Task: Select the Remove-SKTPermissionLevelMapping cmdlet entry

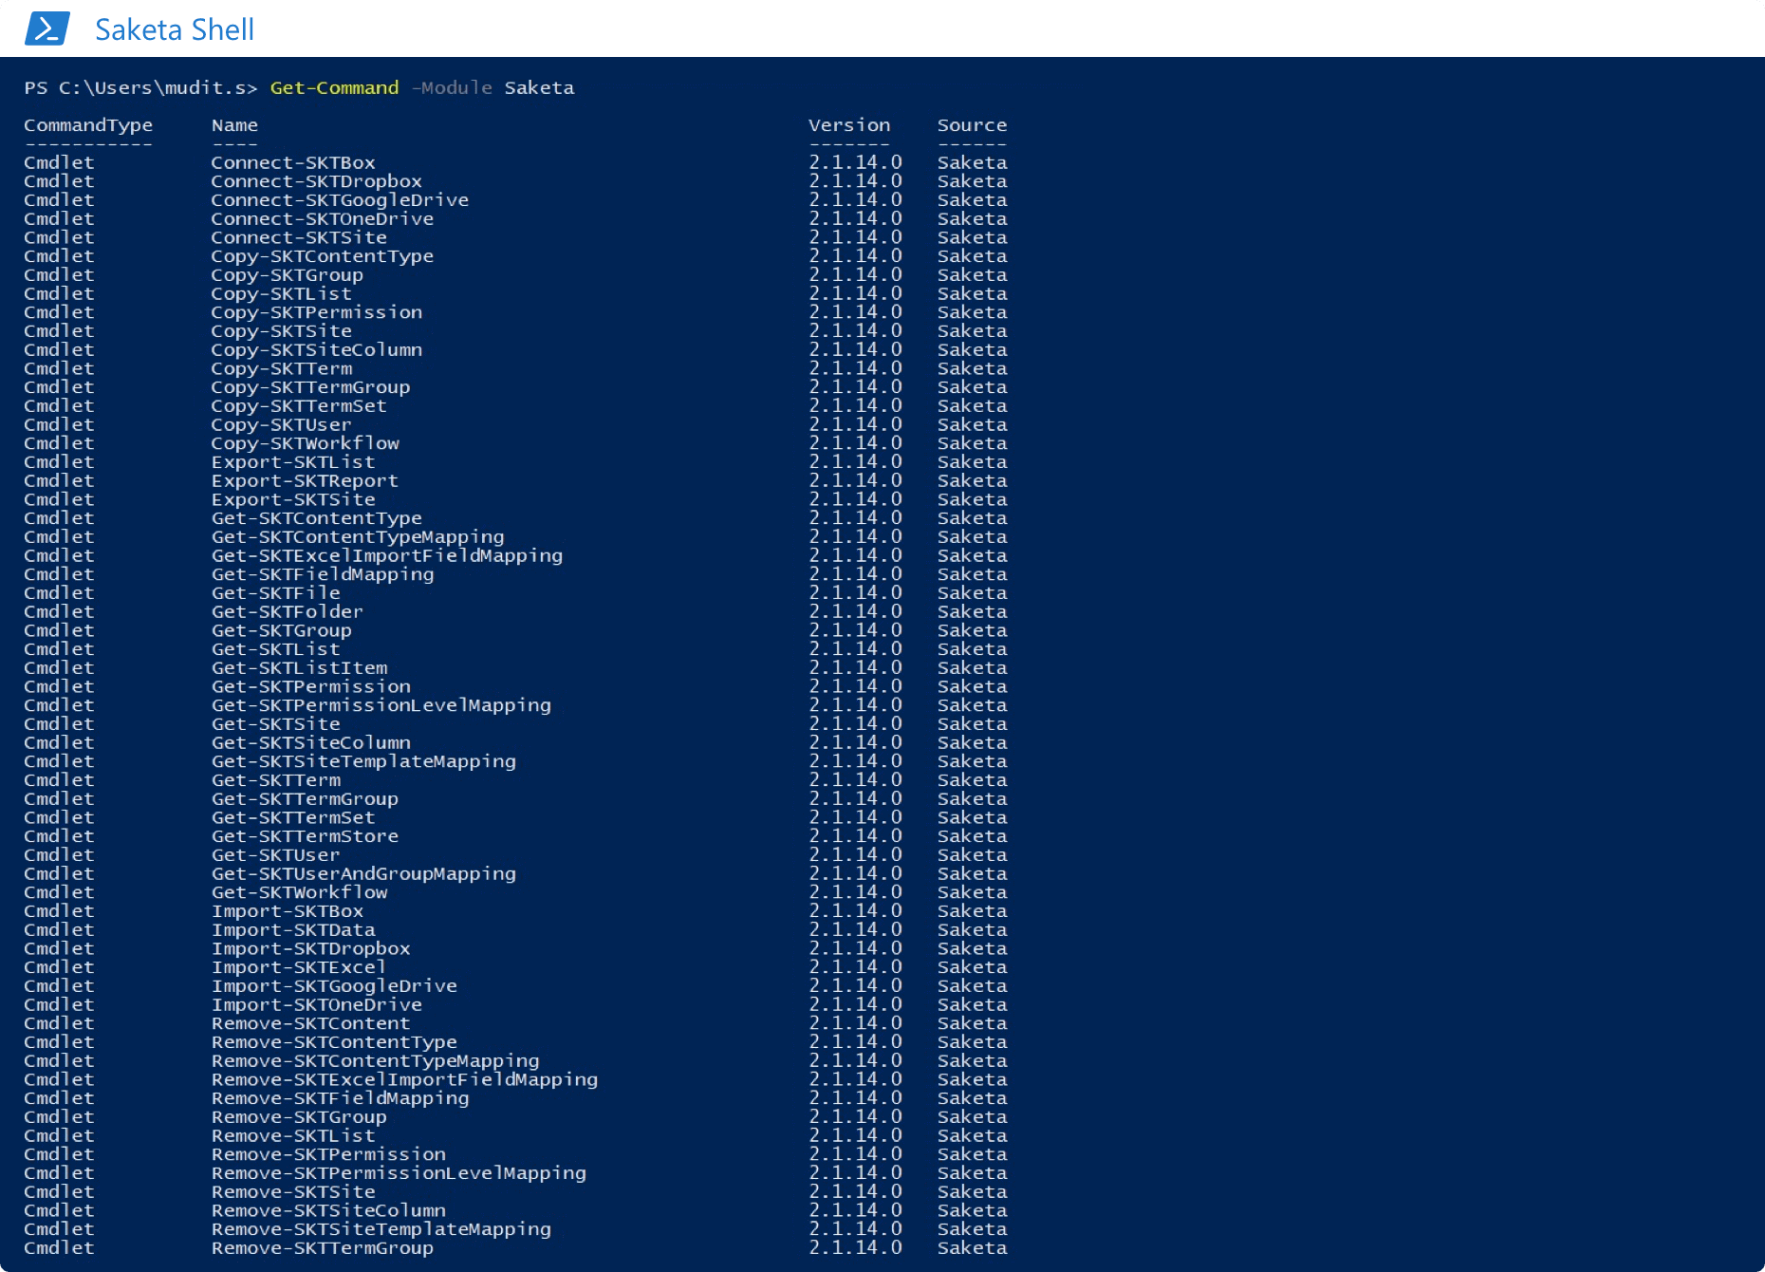Action: pyautogui.click(x=399, y=1172)
